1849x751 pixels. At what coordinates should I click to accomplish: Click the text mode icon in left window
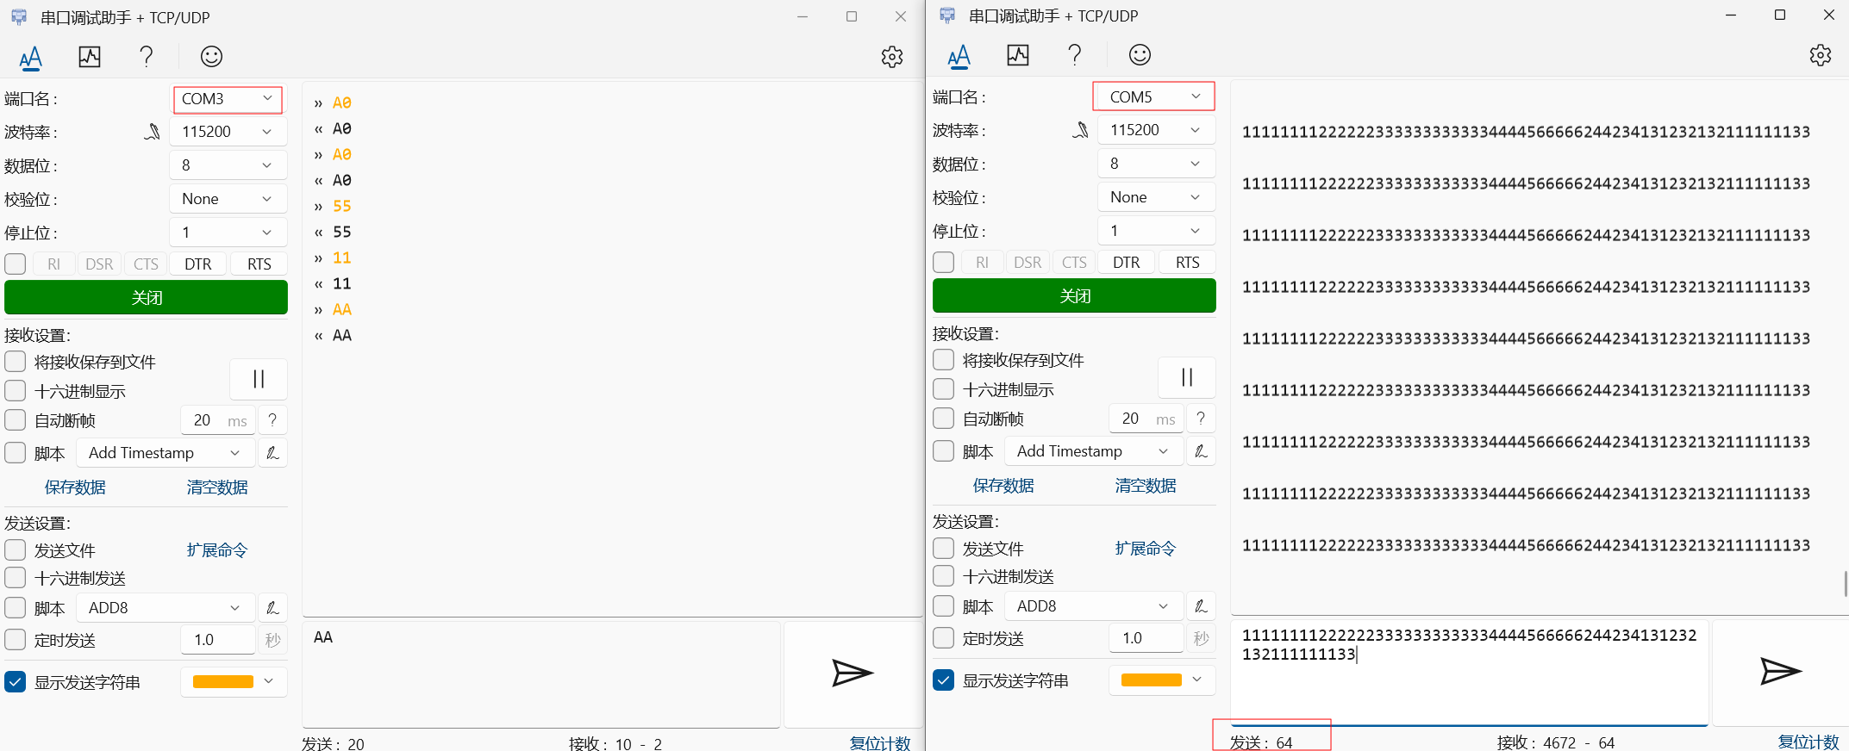pyautogui.click(x=31, y=57)
